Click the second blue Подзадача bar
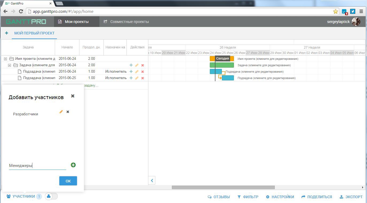The image size is (367, 203). tap(228, 78)
